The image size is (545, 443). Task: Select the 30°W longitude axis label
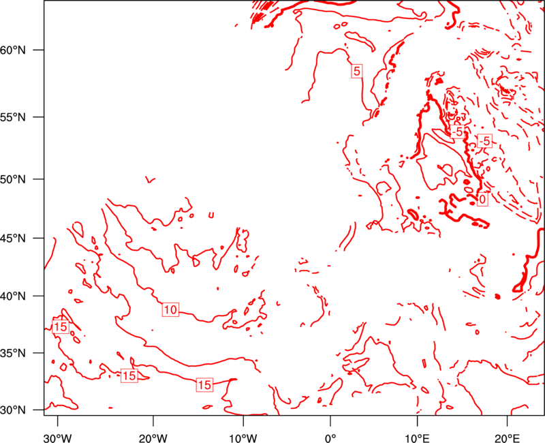pyautogui.click(x=58, y=438)
